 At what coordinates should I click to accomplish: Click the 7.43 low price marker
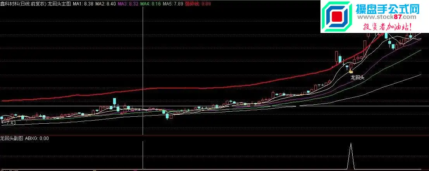tap(11, 123)
